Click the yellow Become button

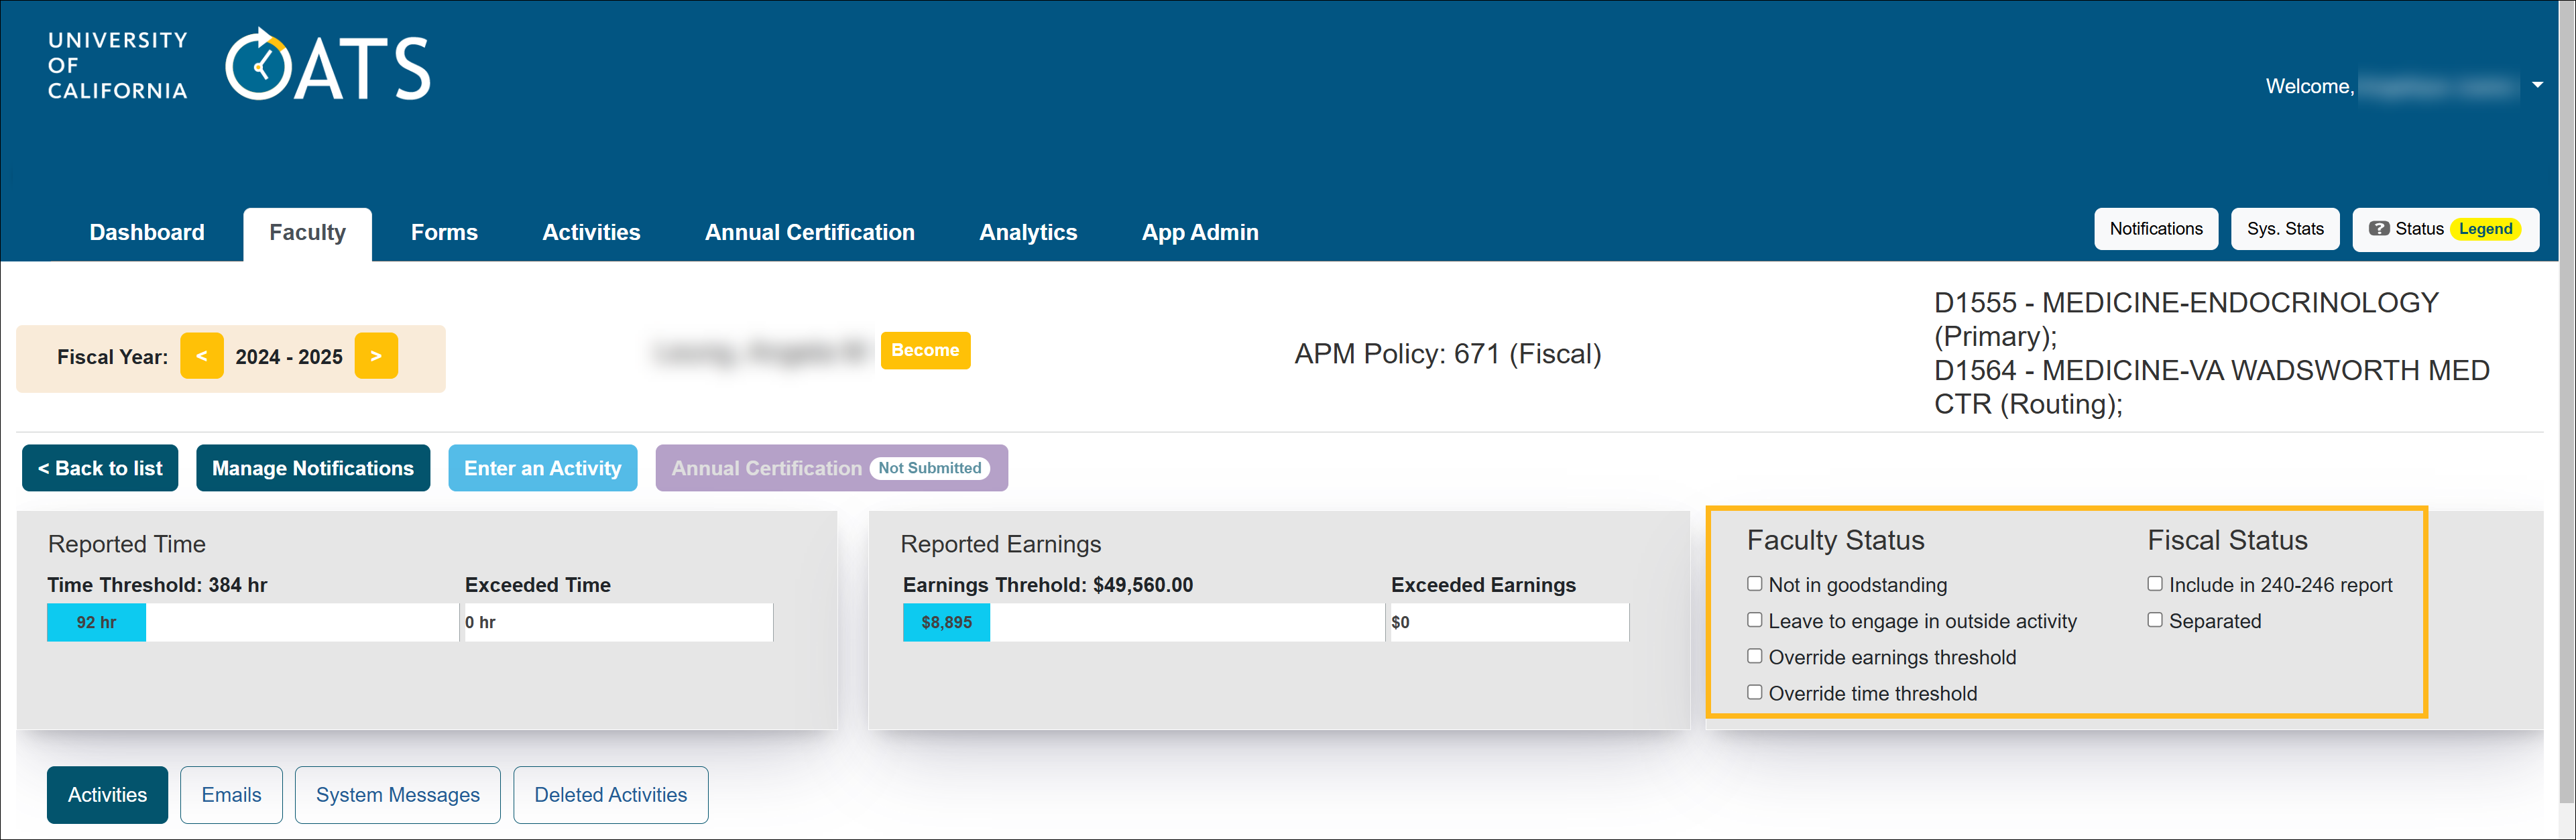click(925, 350)
